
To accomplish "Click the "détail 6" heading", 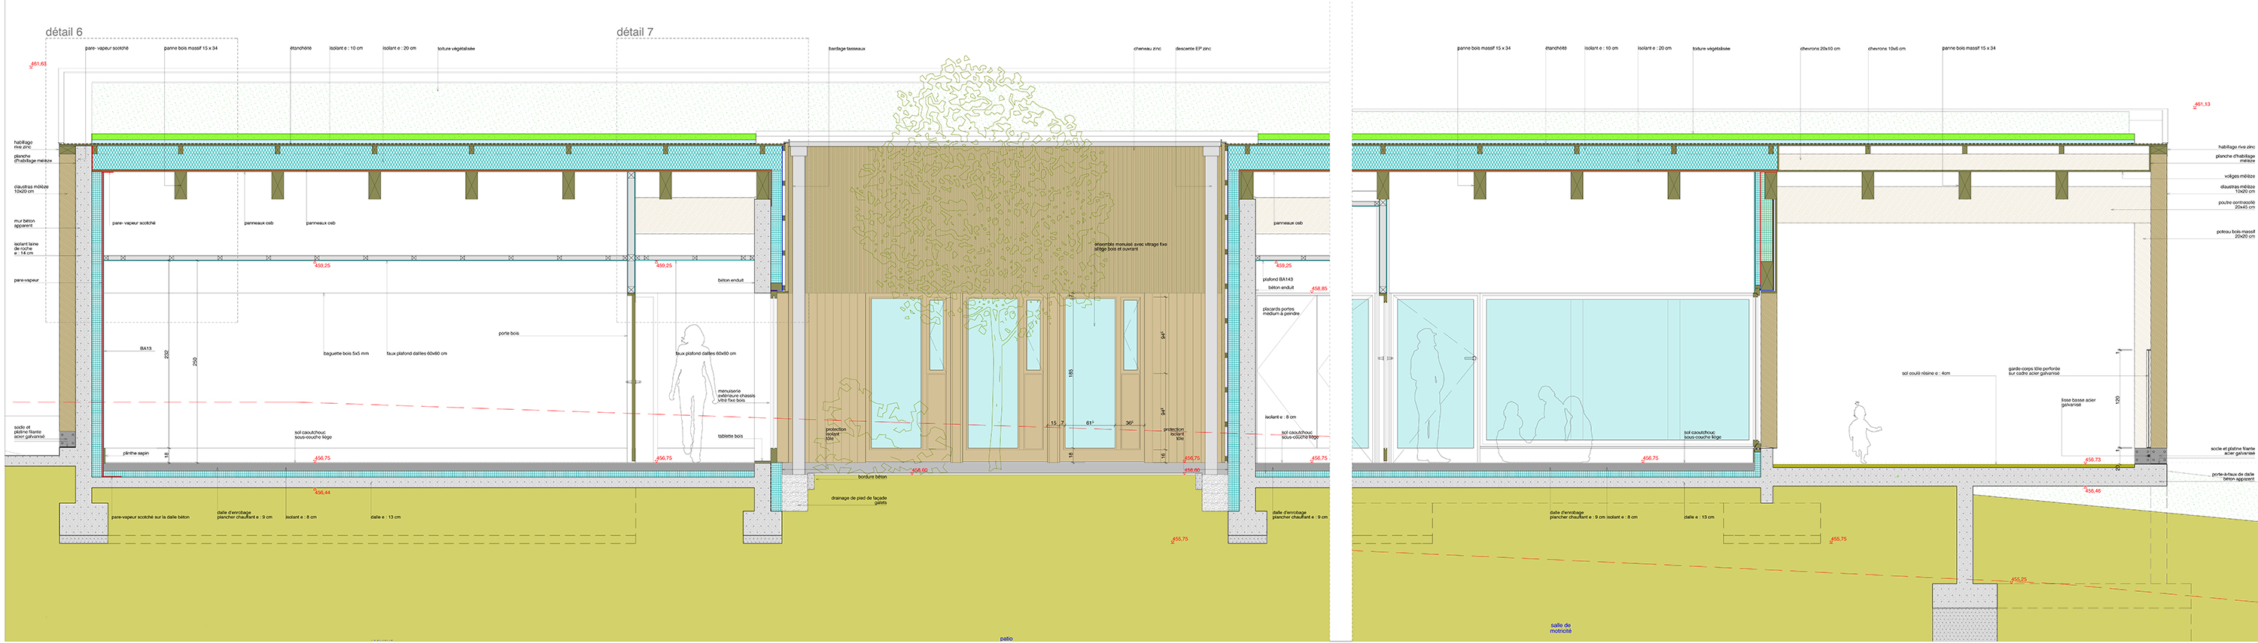I will tap(64, 32).
